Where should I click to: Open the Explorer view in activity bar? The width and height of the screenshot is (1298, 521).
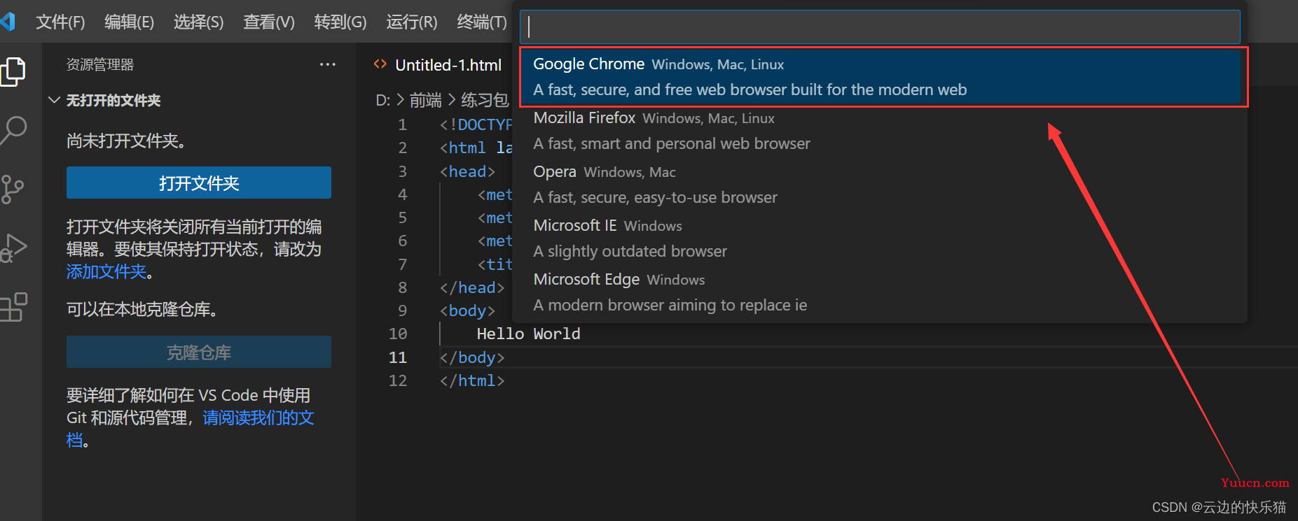click(13, 72)
